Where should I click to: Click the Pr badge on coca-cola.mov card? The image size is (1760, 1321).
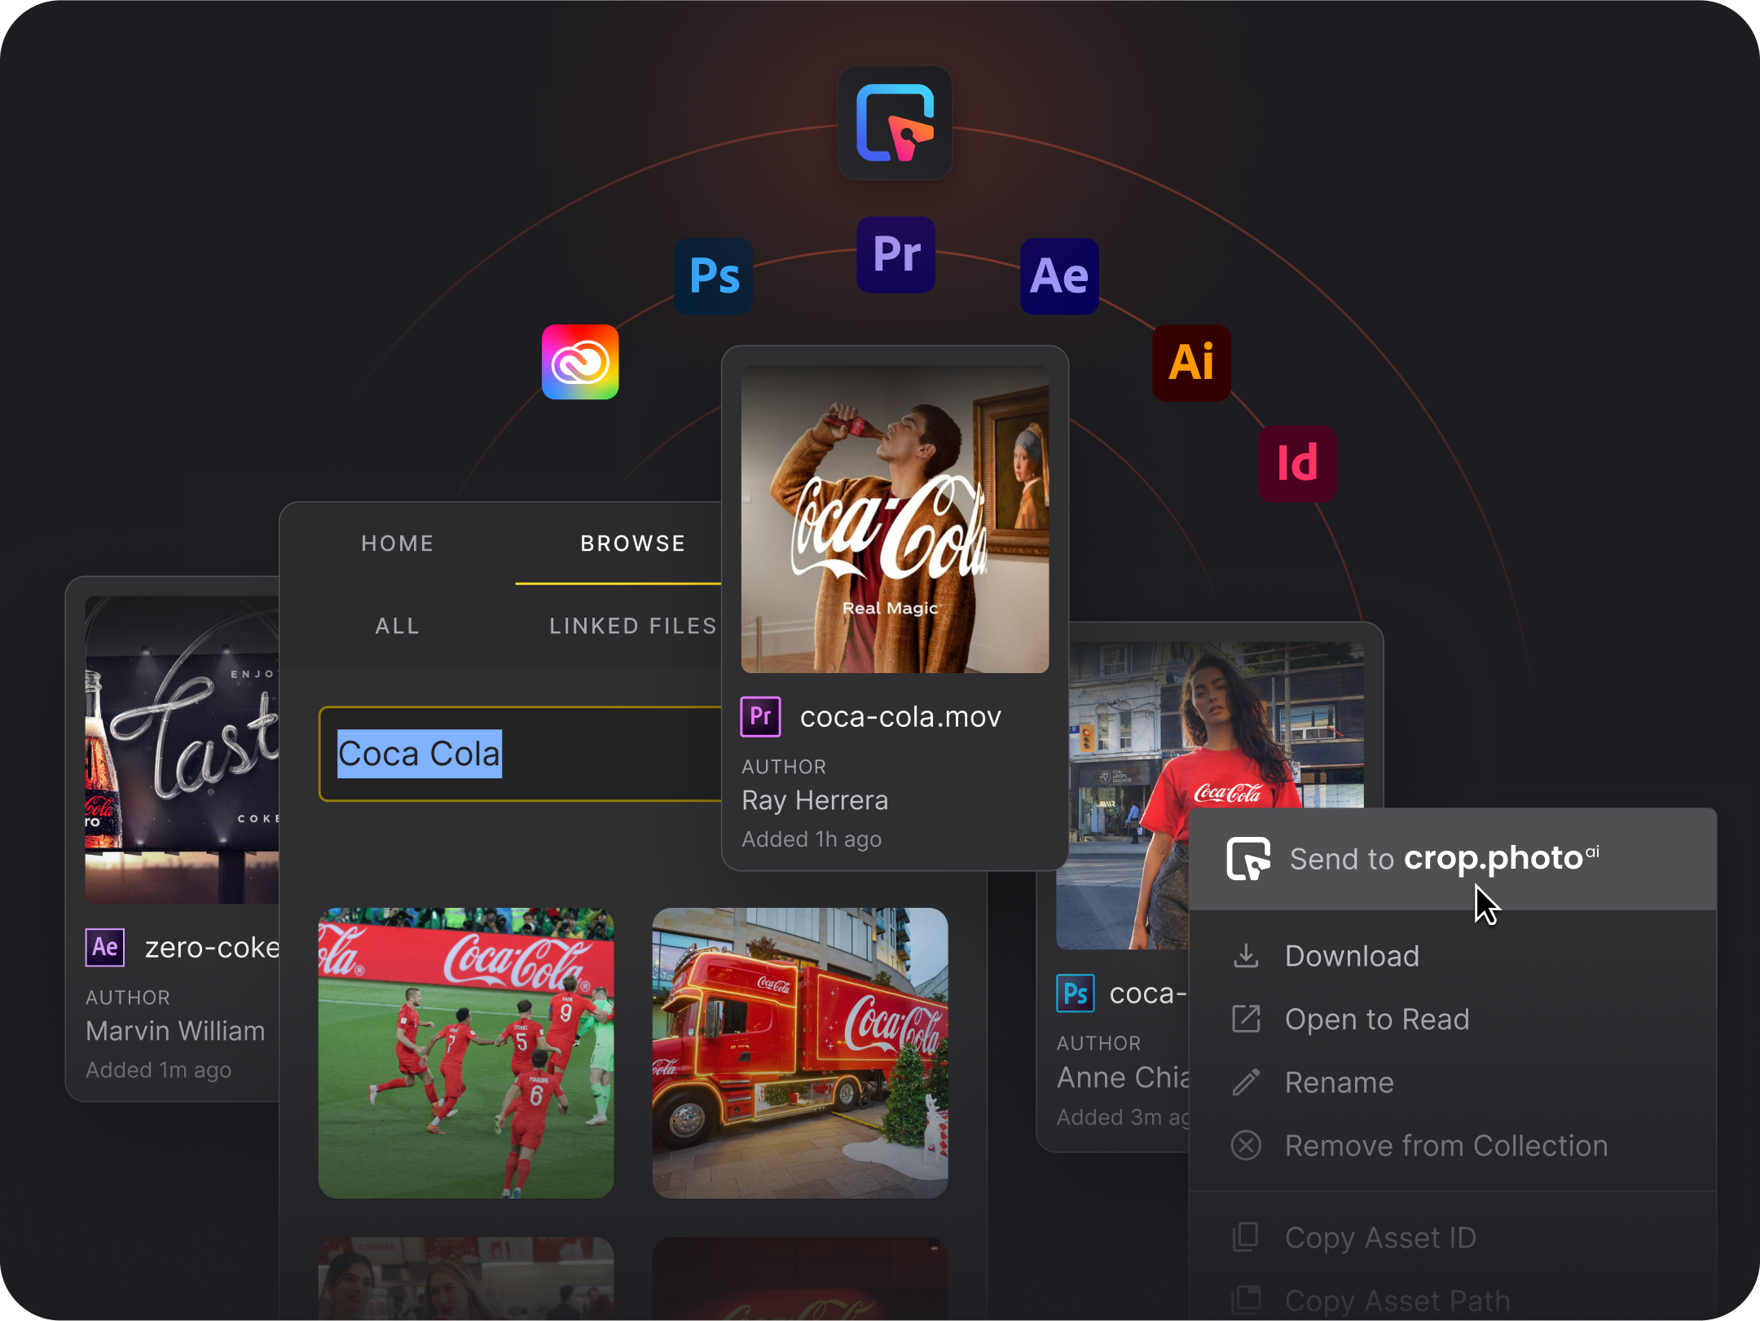pyautogui.click(x=760, y=716)
